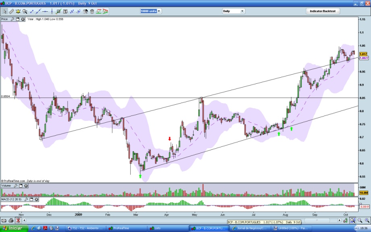This screenshot has height=232, width=371.
Task: Switch to Lists taskbar window
Action: pyautogui.click(x=167, y=228)
